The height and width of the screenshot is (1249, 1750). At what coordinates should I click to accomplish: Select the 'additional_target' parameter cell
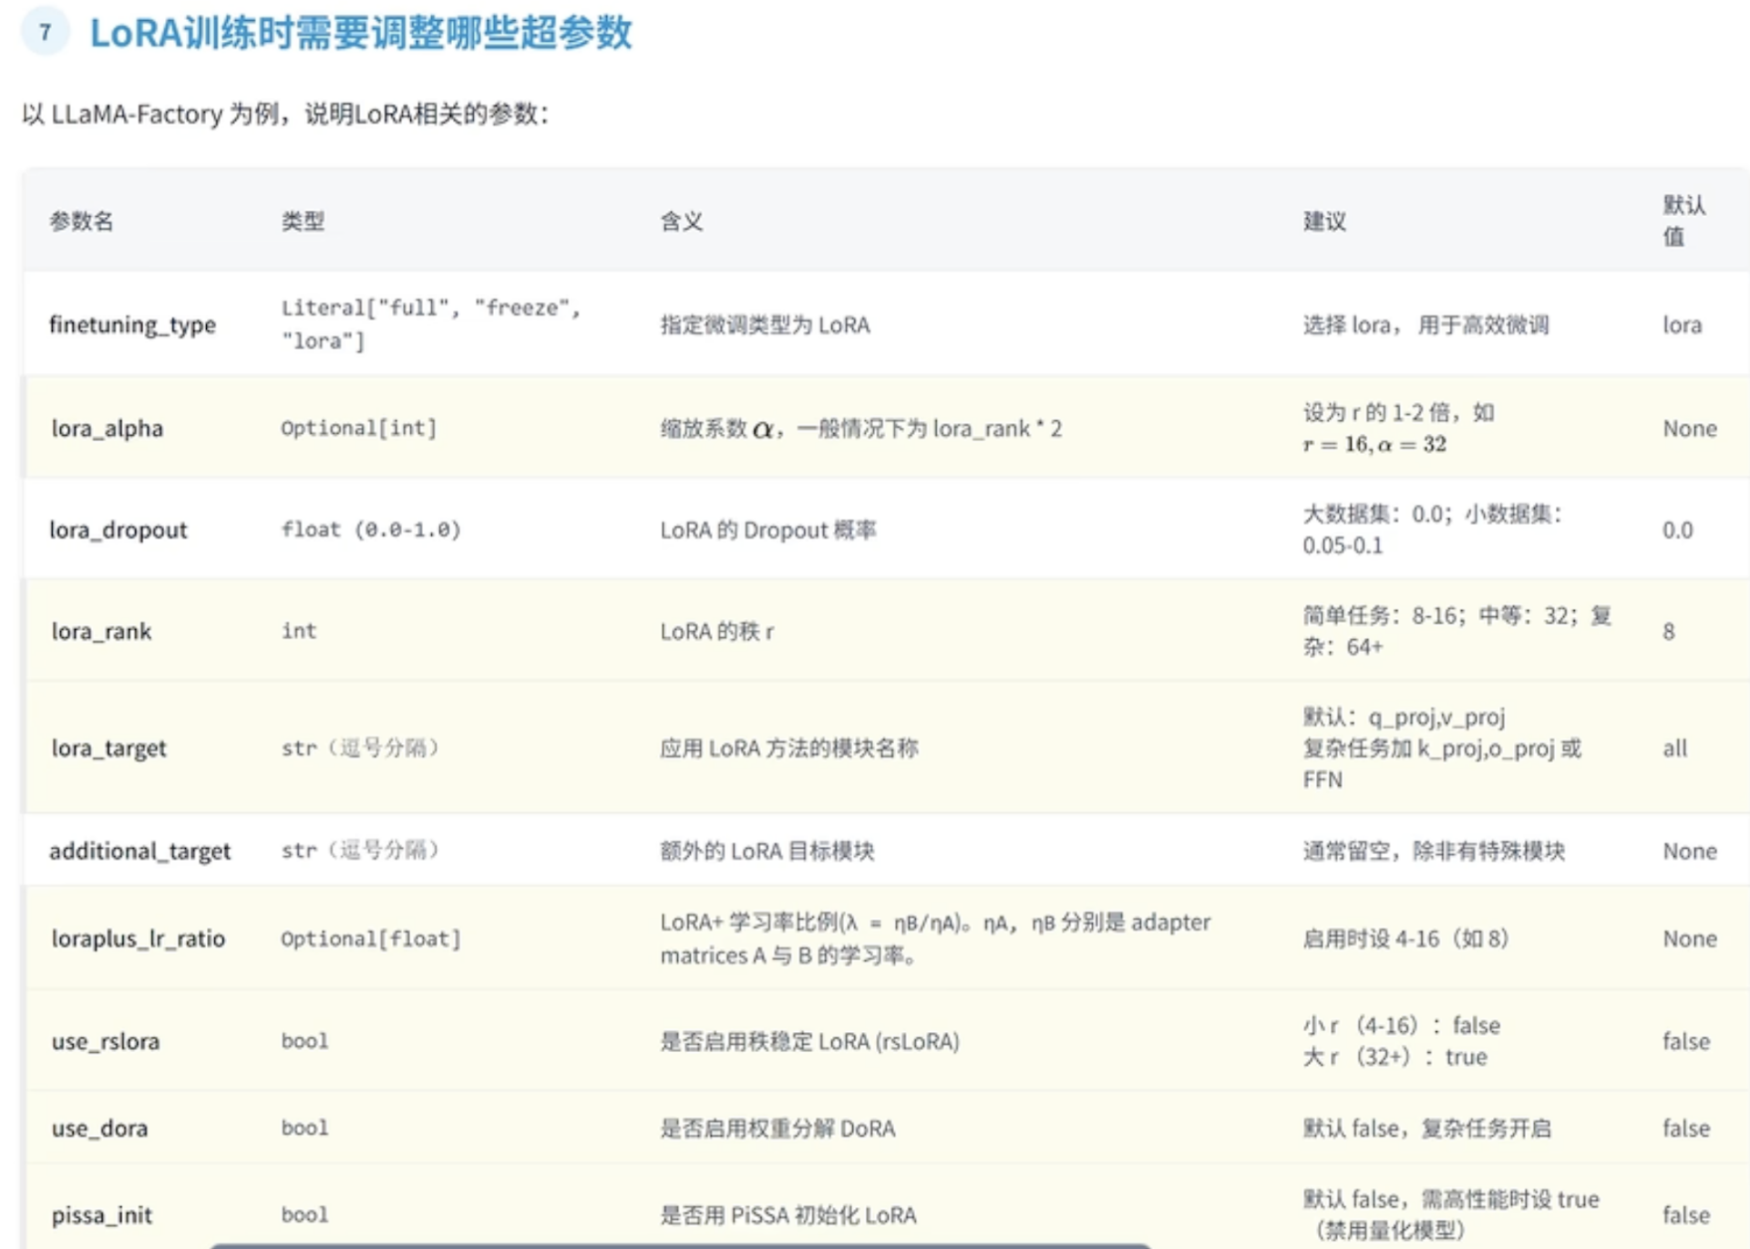[x=140, y=851]
